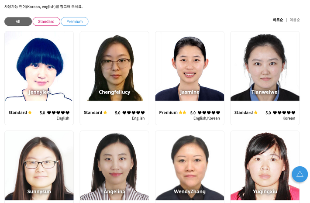
Task: Click the heart rating icons on Jennylee's card
Action: 58,113
